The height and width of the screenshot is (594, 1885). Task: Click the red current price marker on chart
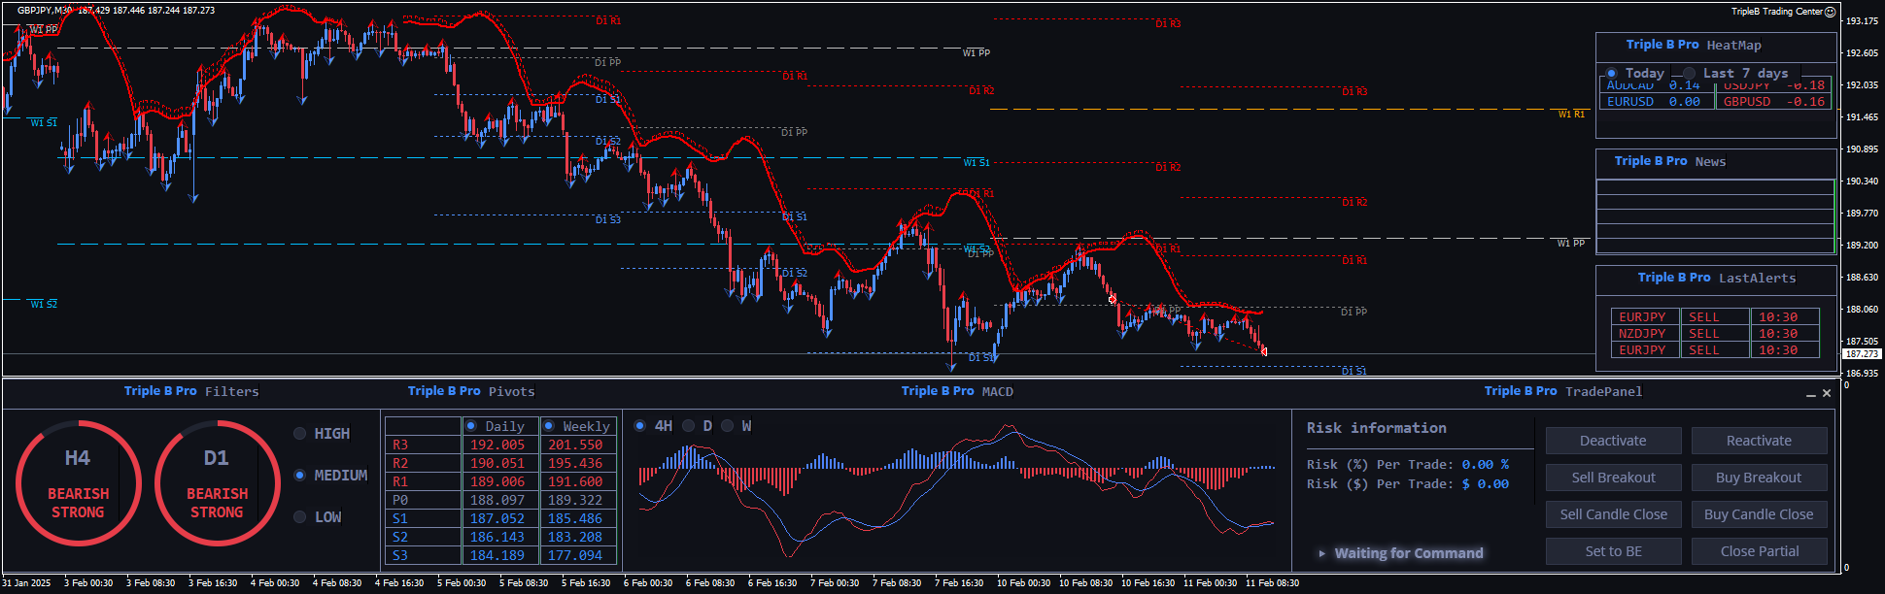(1263, 351)
